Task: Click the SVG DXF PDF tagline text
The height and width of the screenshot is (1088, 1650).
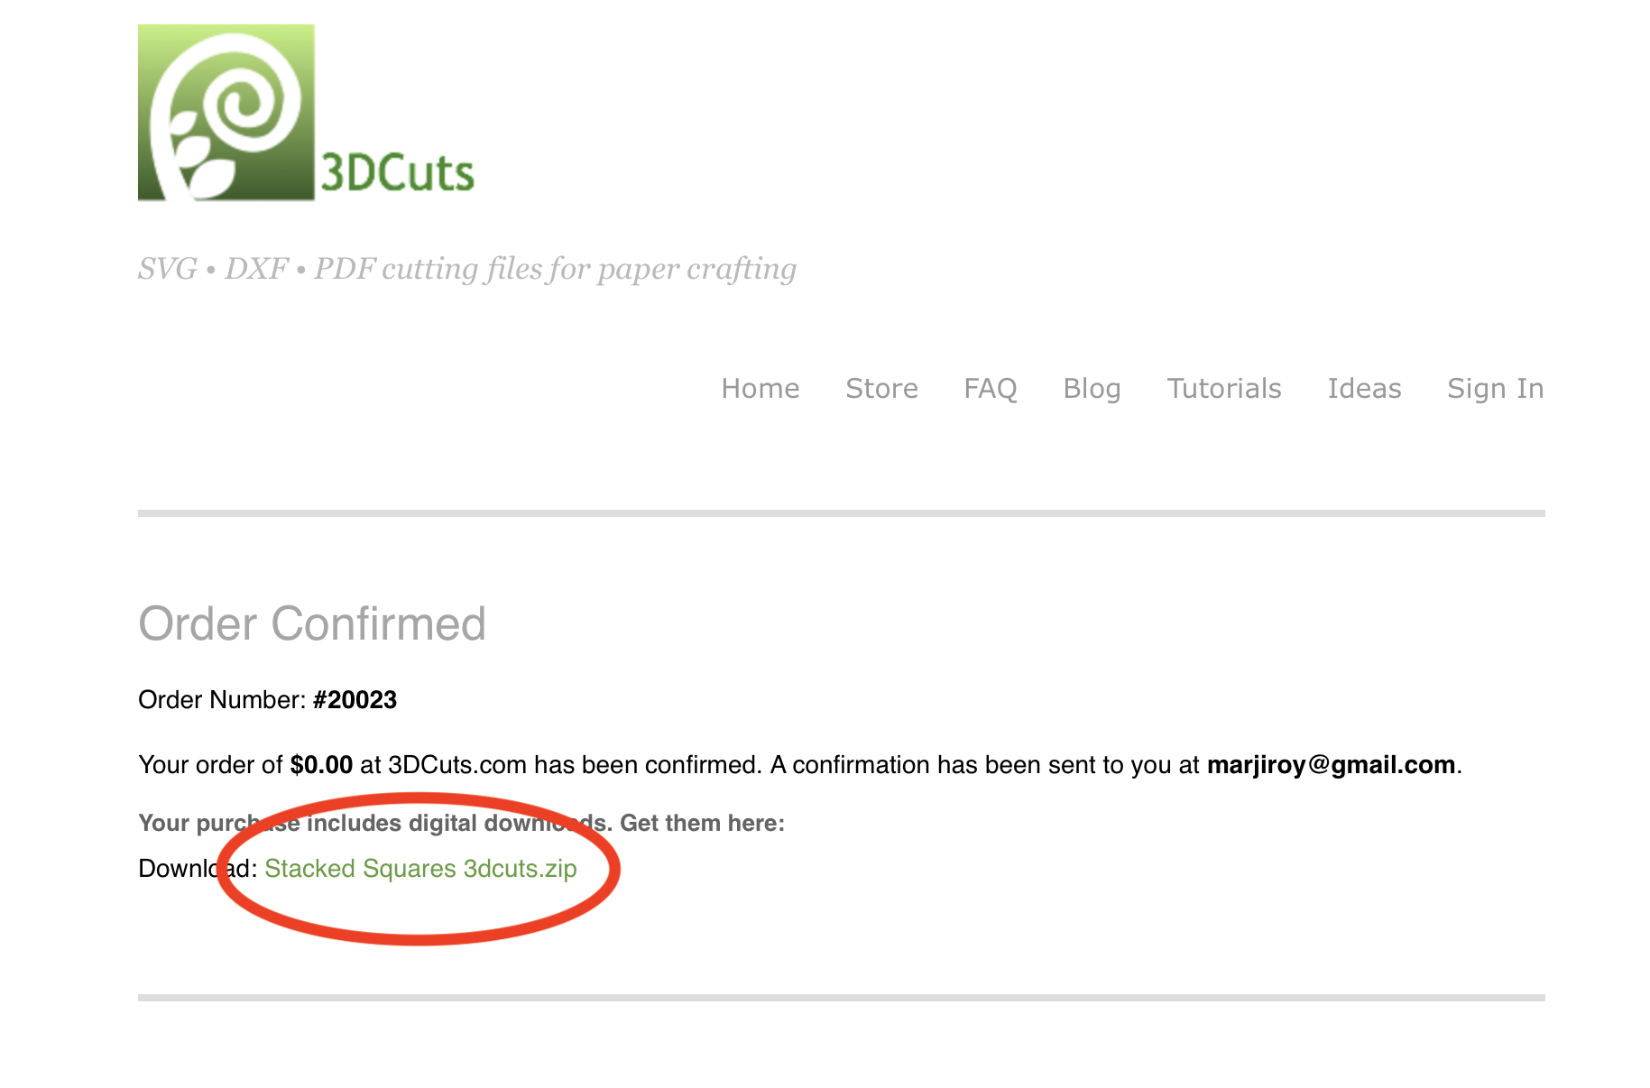Action: [467, 269]
